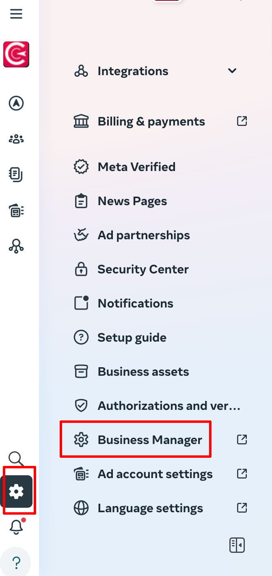The width and height of the screenshot is (272, 576).
Task: Open search with the magnifier icon
Action: (x=16, y=459)
